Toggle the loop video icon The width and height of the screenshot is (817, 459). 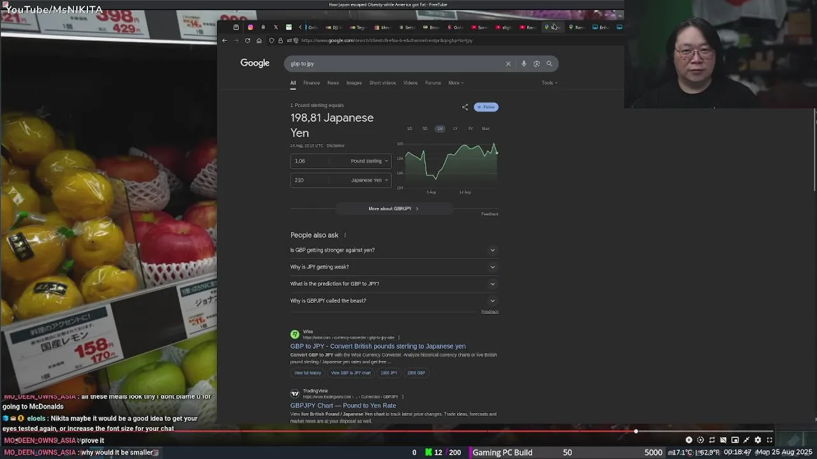click(x=712, y=440)
